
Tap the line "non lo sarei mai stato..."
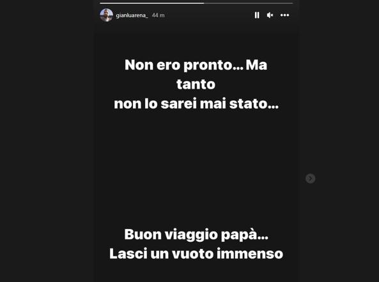(196, 104)
